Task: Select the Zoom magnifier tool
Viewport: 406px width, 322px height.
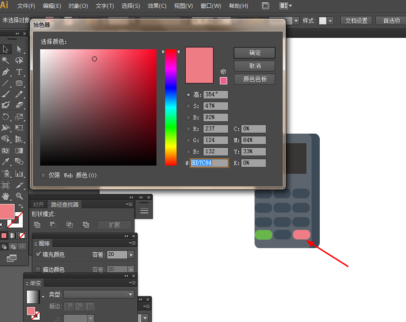Action: tap(19, 196)
